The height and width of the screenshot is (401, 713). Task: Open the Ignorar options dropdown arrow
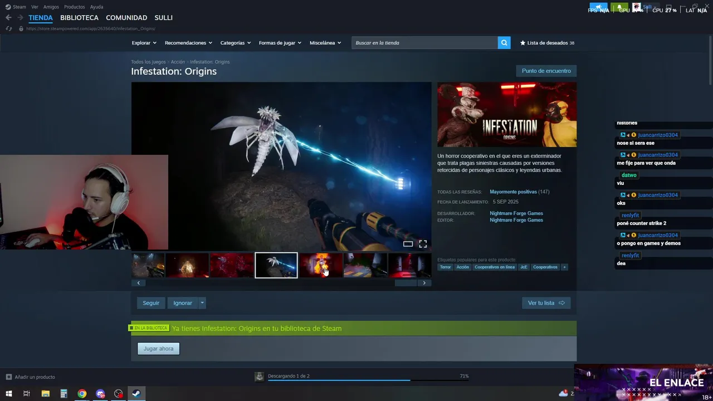[x=202, y=303]
